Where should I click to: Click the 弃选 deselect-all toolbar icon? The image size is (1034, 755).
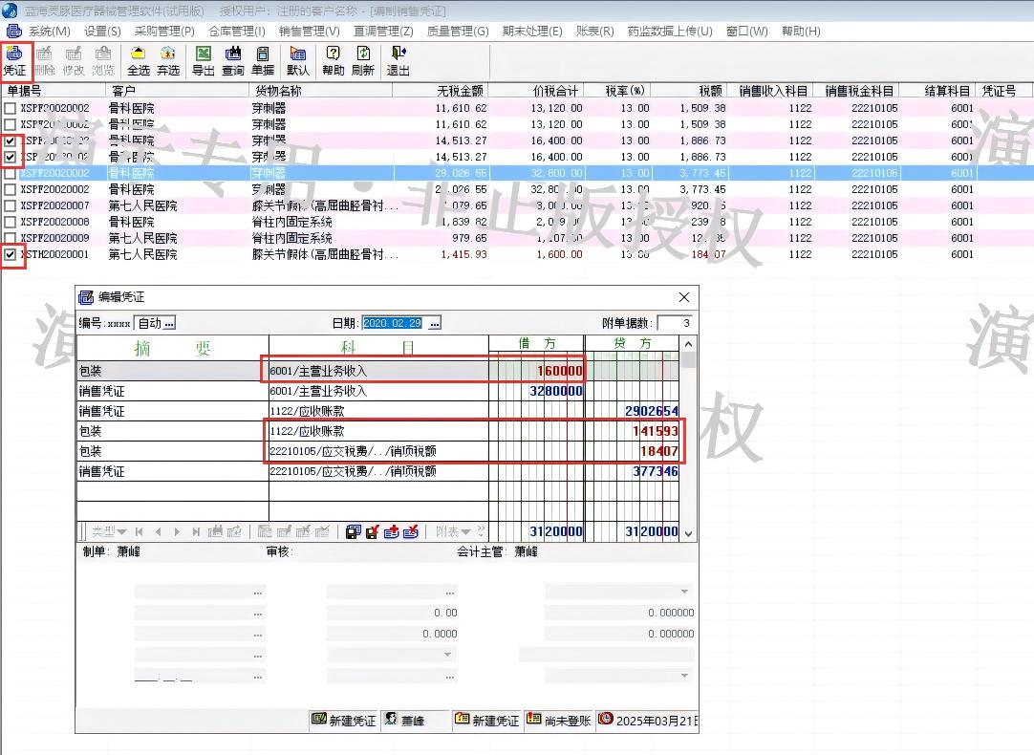click(168, 61)
